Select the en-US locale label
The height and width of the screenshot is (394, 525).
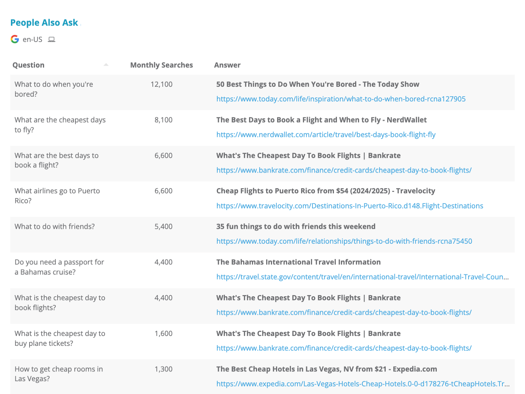32,39
